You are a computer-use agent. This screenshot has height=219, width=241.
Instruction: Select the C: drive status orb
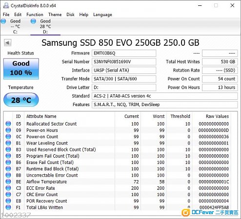[x=3, y=21]
